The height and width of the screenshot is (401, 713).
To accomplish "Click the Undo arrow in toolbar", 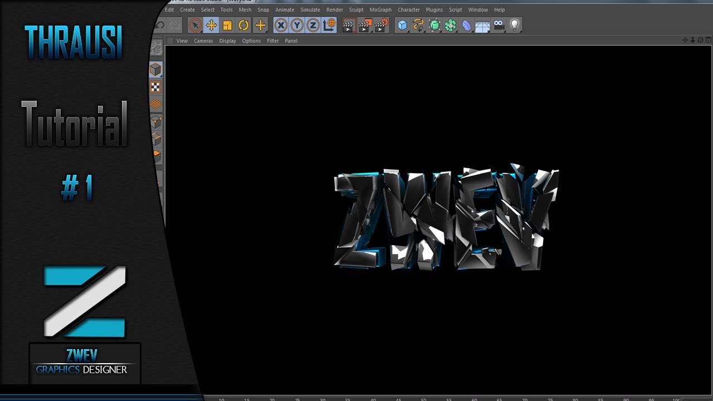I will click(160, 25).
